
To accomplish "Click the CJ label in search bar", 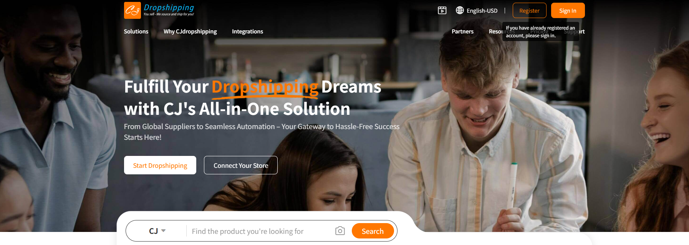I will pos(153,231).
